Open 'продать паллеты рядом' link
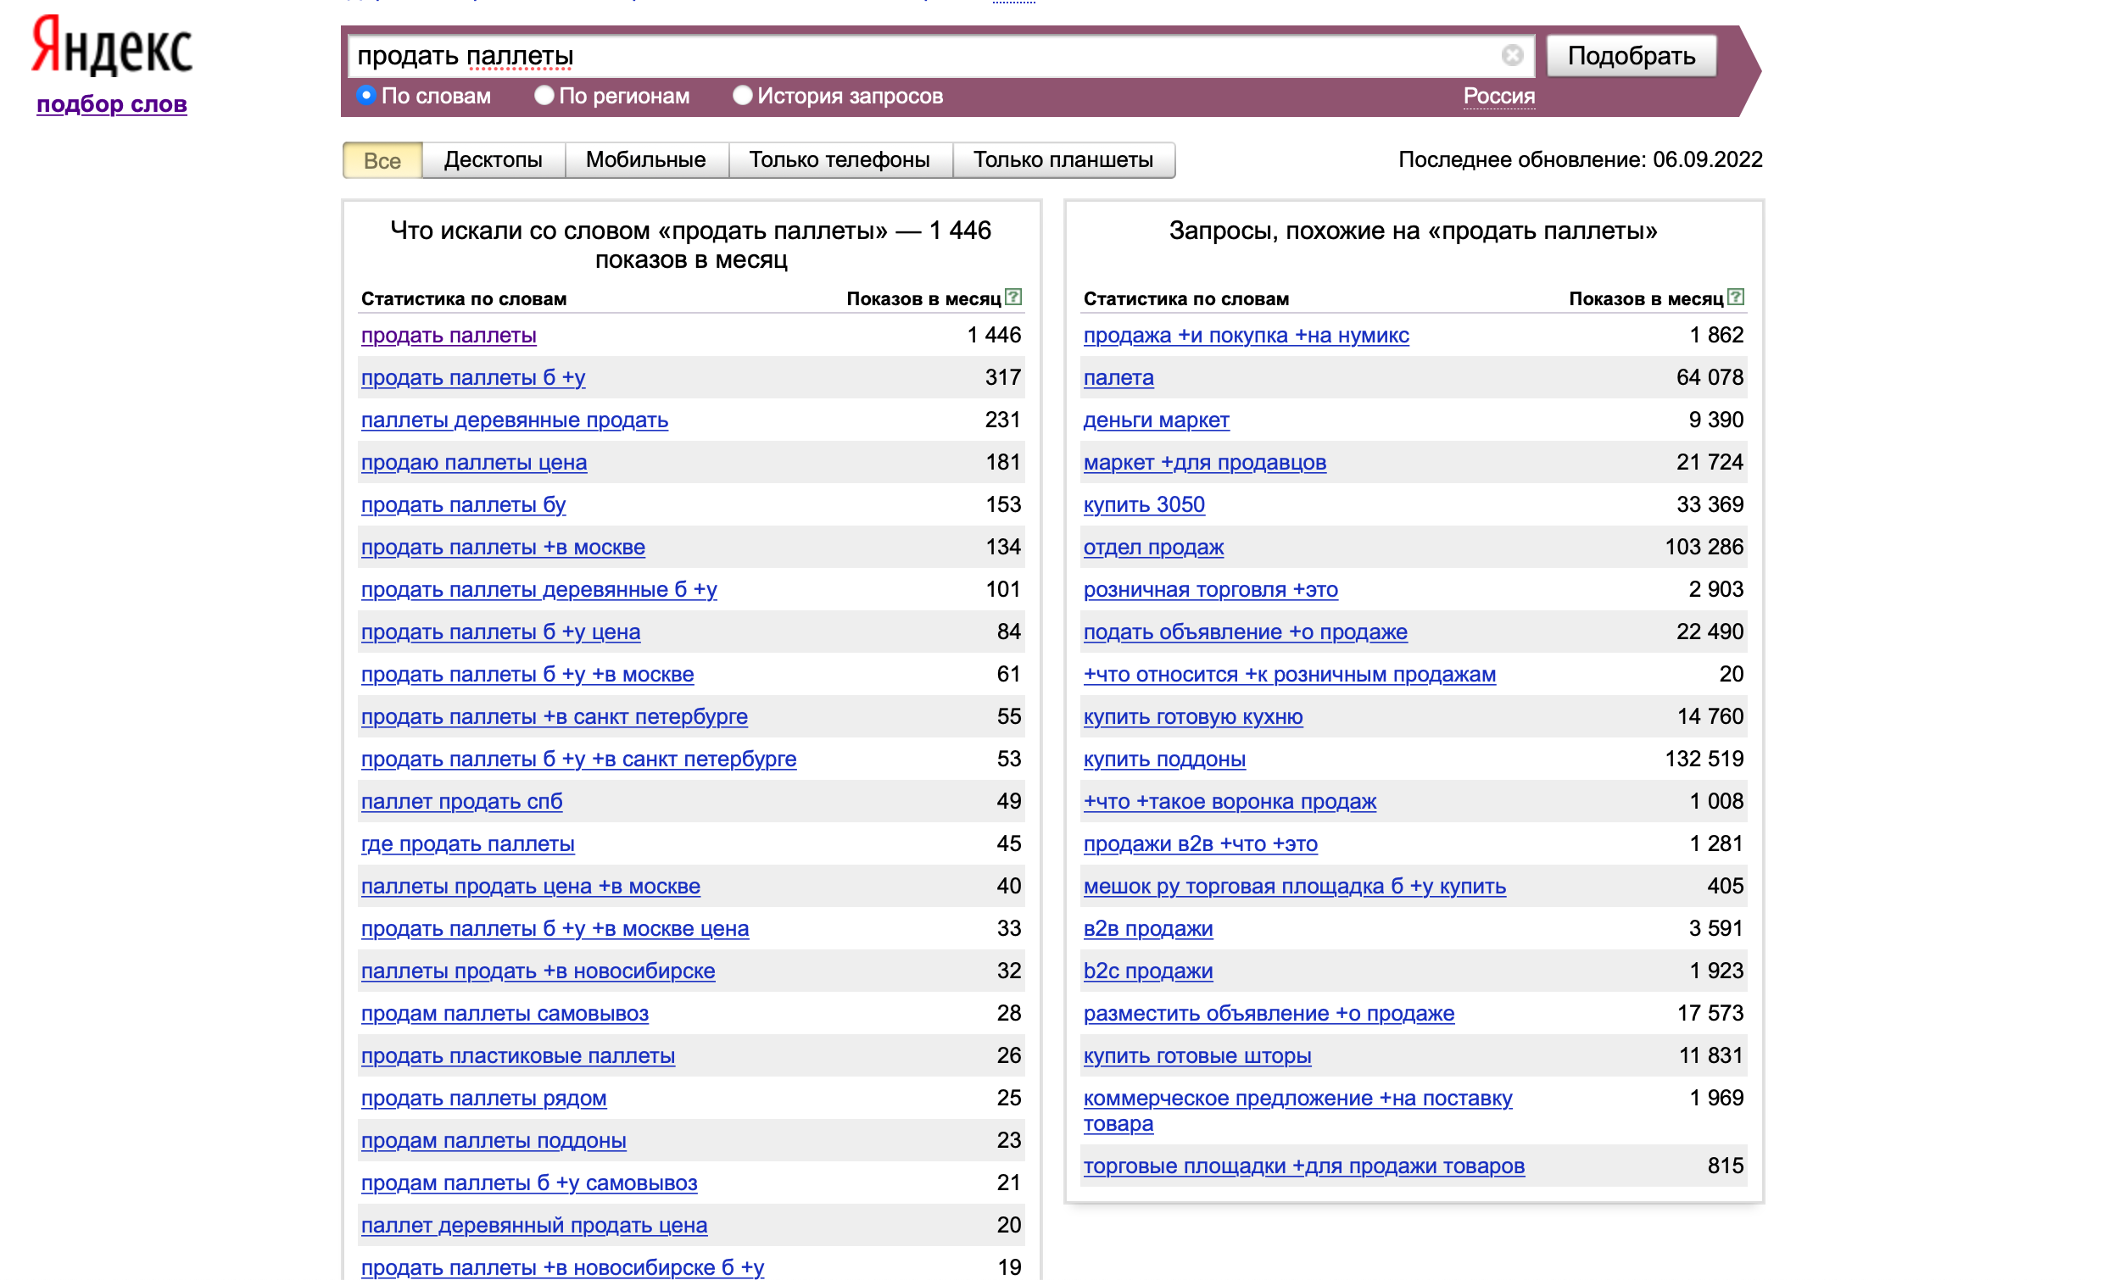The image size is (2103, 1280). 484,1099
